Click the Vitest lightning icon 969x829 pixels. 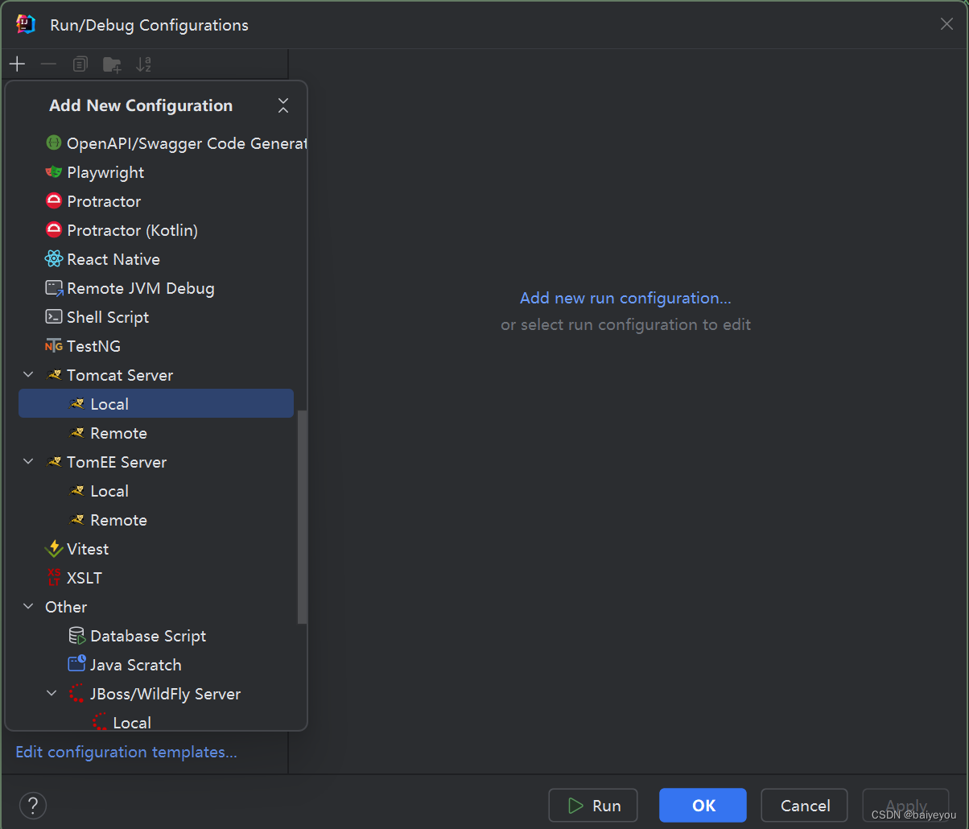pyautogui.click(x=54, y=549)
